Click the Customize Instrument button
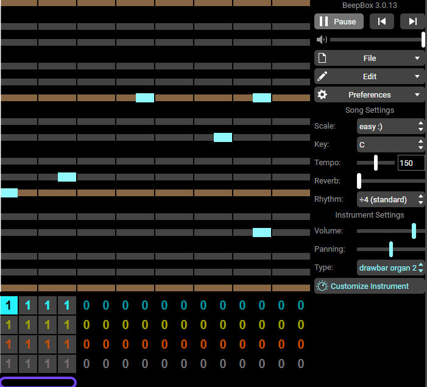427x387 pixels. tap(369, 286)
